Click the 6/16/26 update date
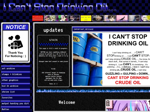Image resolution: width=150 pixels, height=112 pixels. click(x=53, y=40)
